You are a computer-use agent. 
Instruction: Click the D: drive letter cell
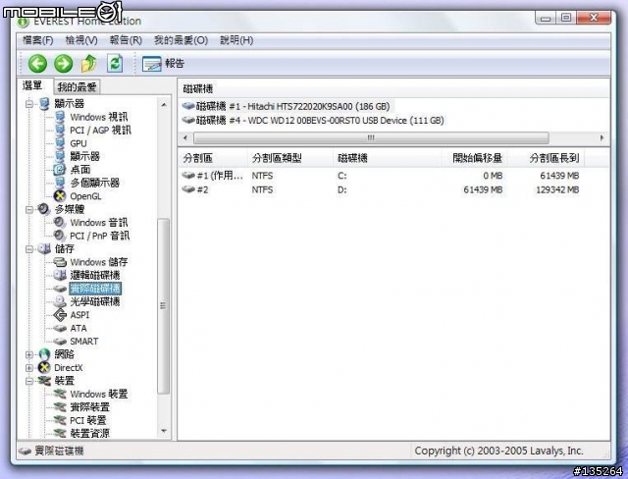[x=342, y=189]
